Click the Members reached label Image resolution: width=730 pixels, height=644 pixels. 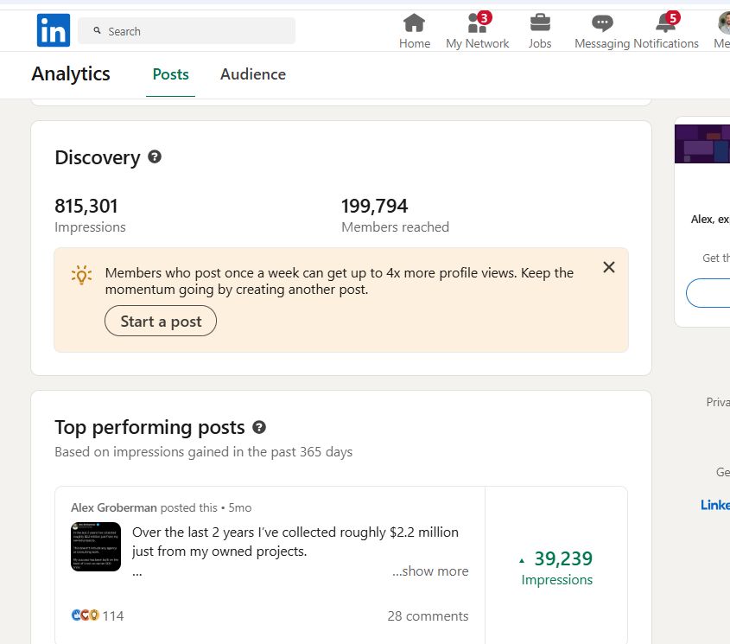point(395,227)
